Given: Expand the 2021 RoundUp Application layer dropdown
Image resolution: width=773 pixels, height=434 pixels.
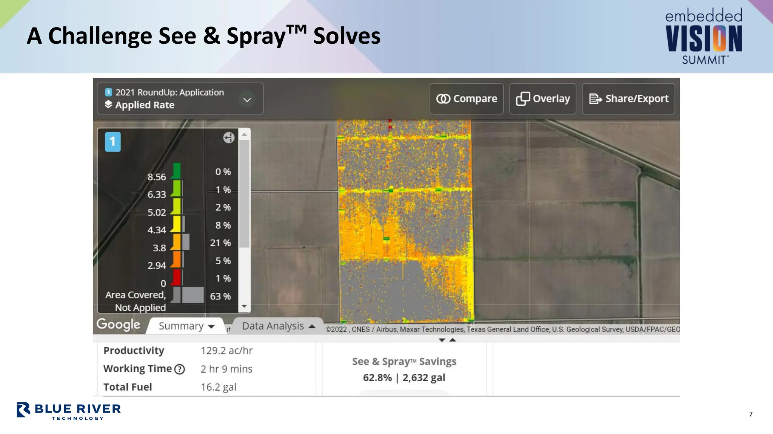Looking at the screenshot, I should coord(247,100).
